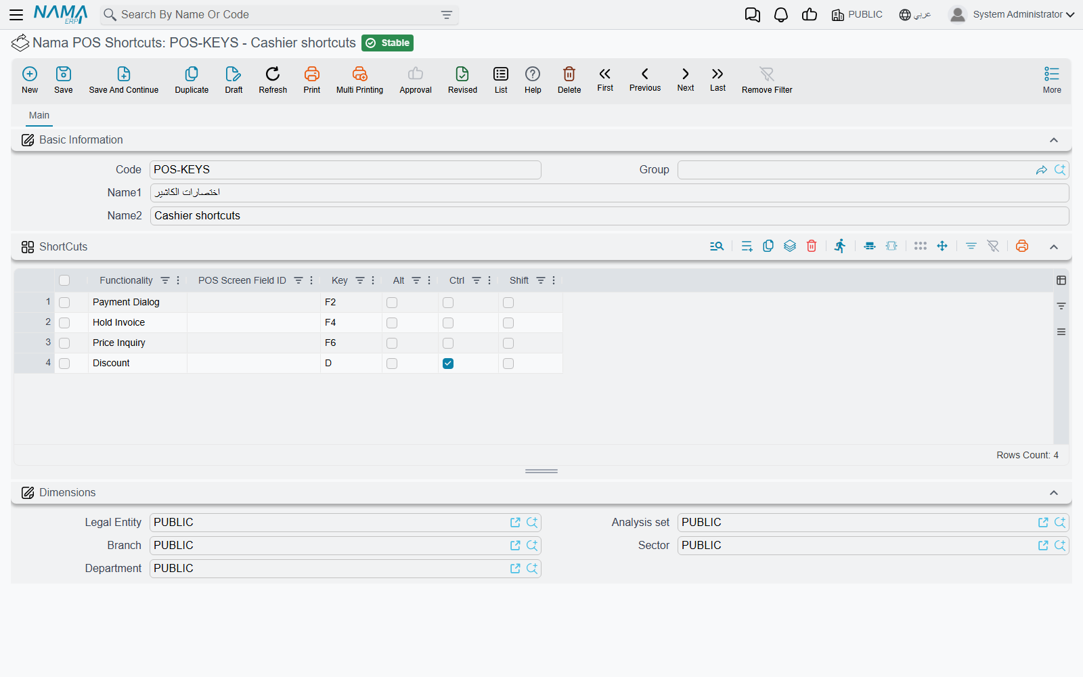Viewport: 1083px width, 677px height.
Task: Delete selected ShortCuts grid lines
Action: click(812, 246)
